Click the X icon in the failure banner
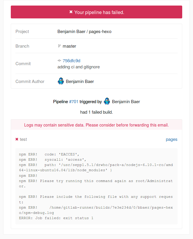 click(x=71, y=12)
